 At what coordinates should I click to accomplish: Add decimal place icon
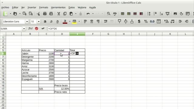(x=166, y=21)
